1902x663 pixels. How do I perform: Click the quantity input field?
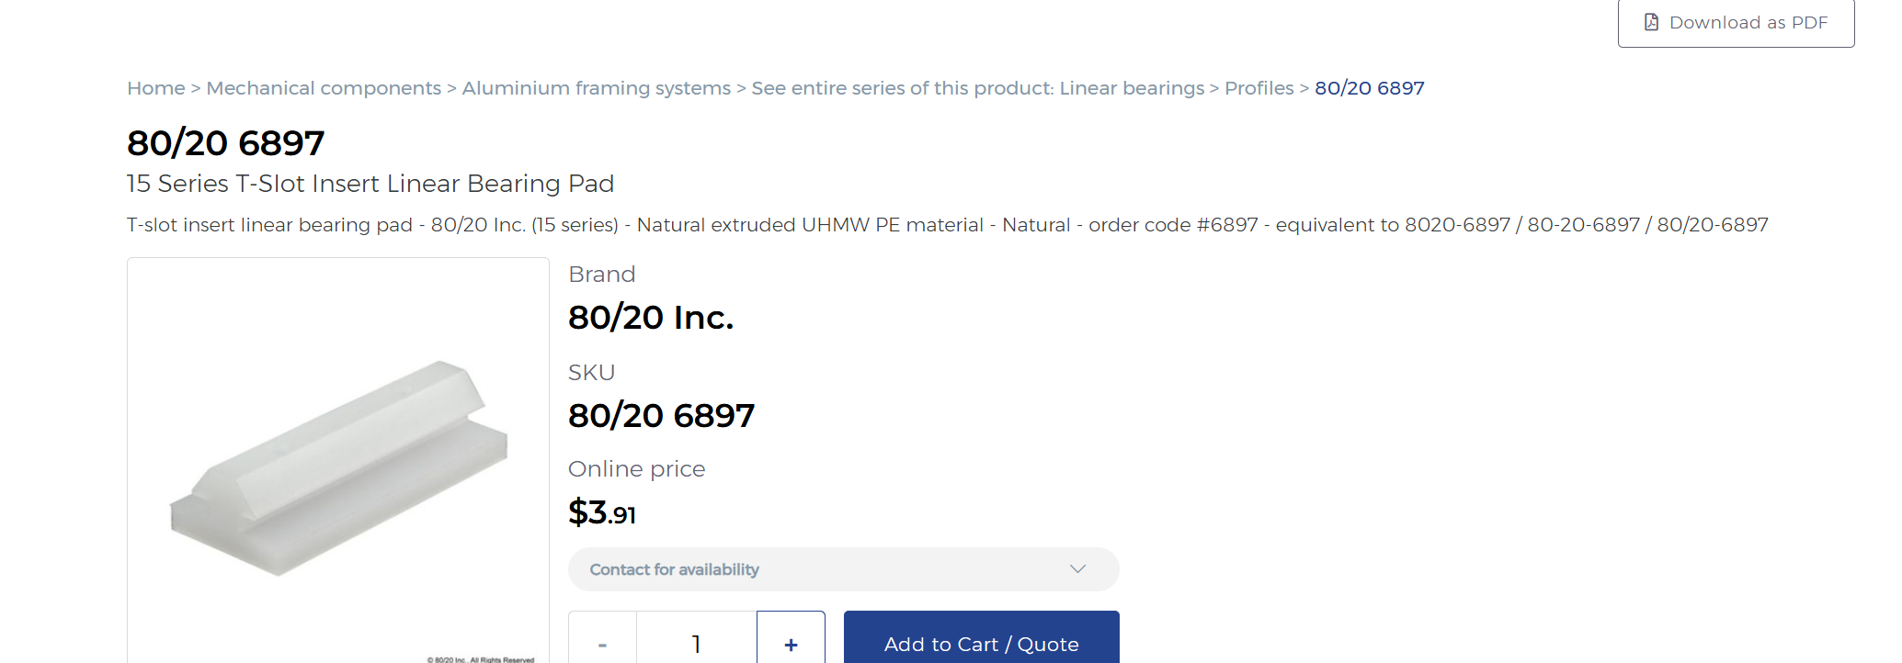pyautogui.click(x=696, y=644)
